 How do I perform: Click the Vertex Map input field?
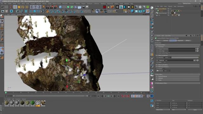click(x=182, y=51)
